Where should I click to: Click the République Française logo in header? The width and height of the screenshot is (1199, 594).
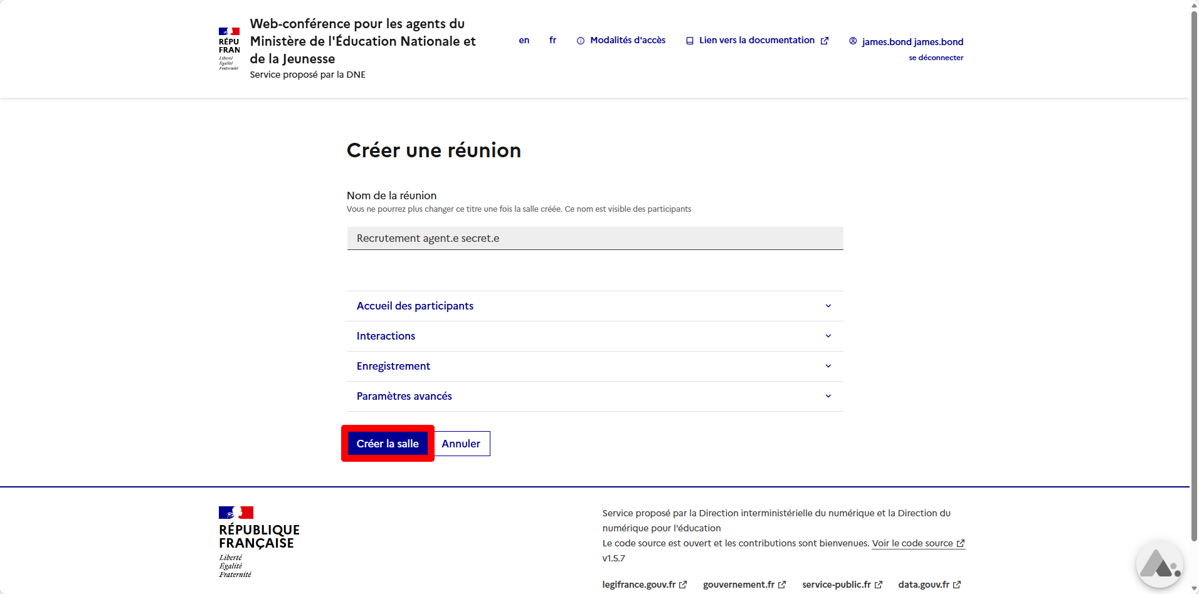pos(230,49)
